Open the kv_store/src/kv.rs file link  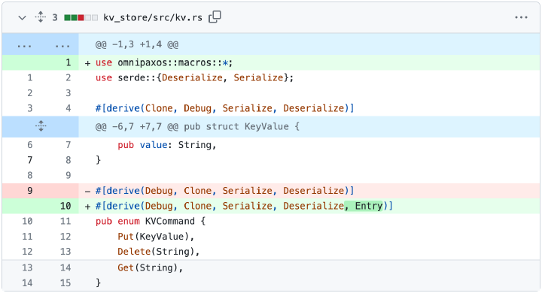(153, 17)
